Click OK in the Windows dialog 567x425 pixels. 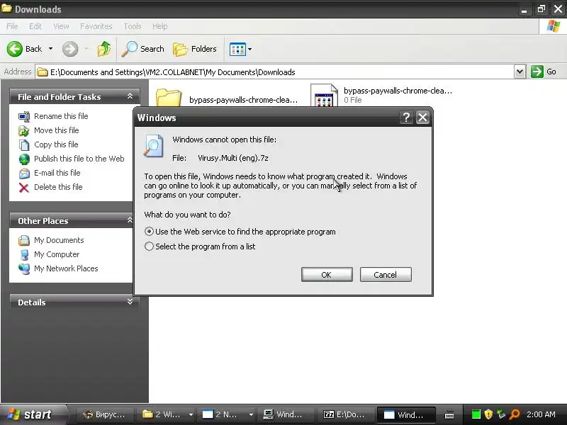pos(327,275)
